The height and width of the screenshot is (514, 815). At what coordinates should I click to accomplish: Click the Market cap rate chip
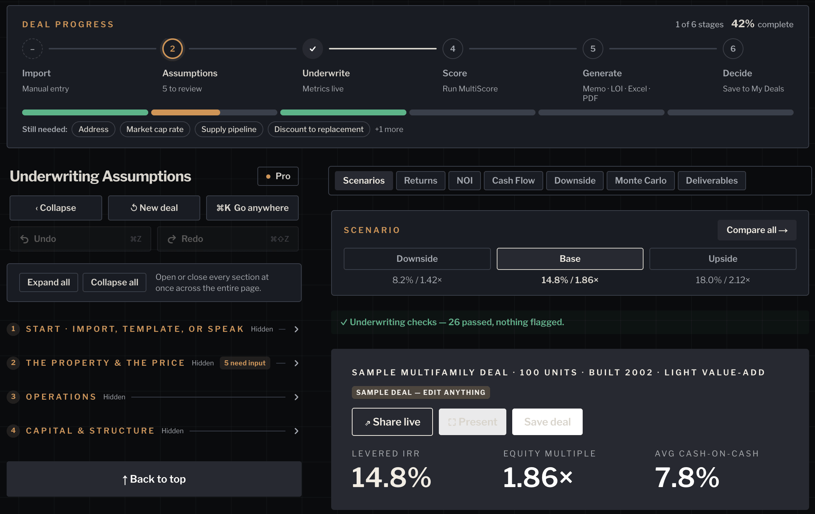[x=155, y=129]
